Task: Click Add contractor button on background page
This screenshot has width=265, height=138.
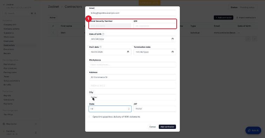Action: [223, 18]
